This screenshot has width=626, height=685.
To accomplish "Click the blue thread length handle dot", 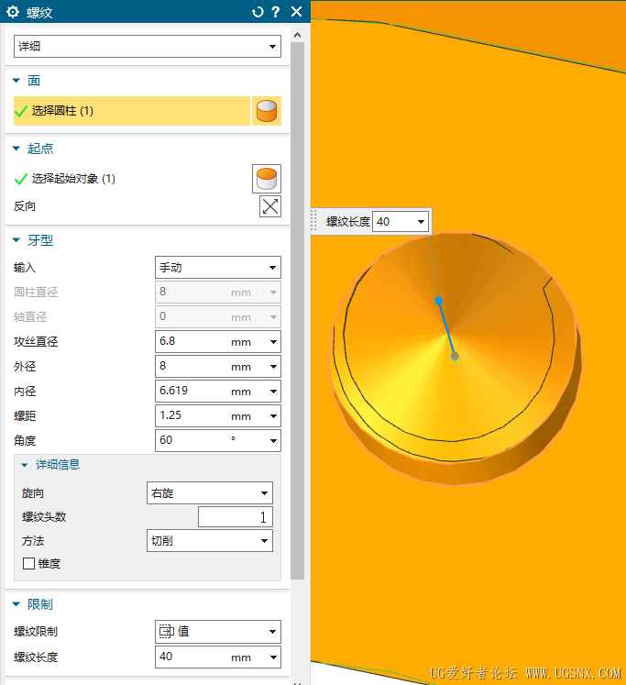I will 439,301.
